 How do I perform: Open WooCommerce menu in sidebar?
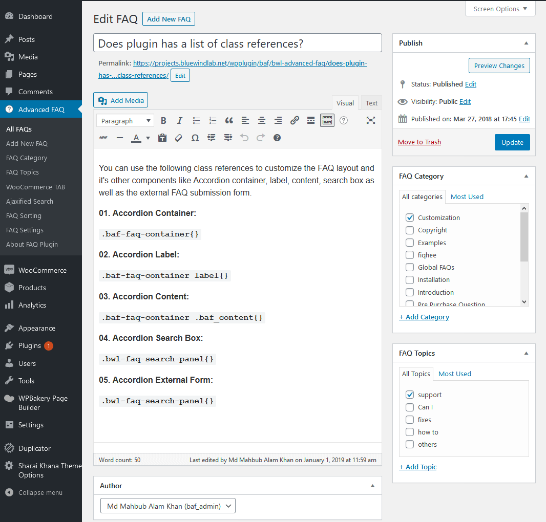pyautogui.click(x=41, y=270)
